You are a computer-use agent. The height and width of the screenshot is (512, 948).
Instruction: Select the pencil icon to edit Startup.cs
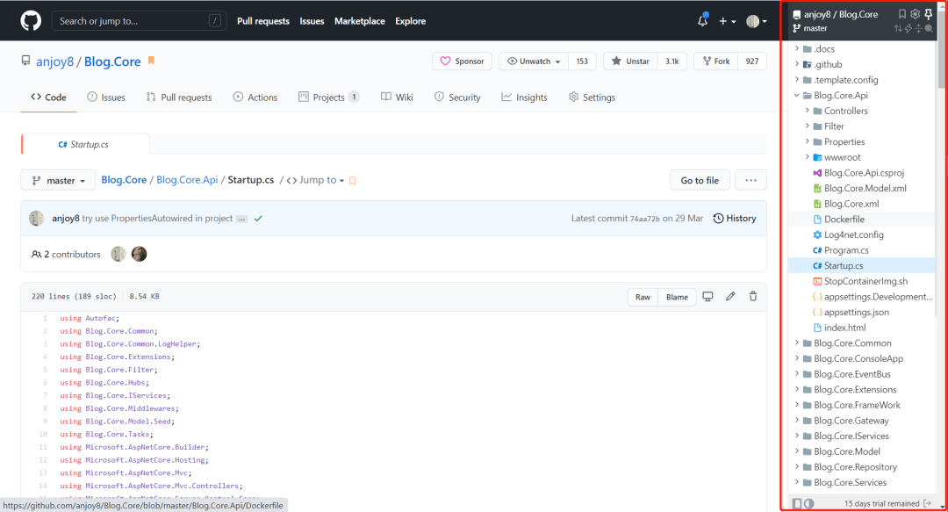pyautogui.click(x=730, y=297)
